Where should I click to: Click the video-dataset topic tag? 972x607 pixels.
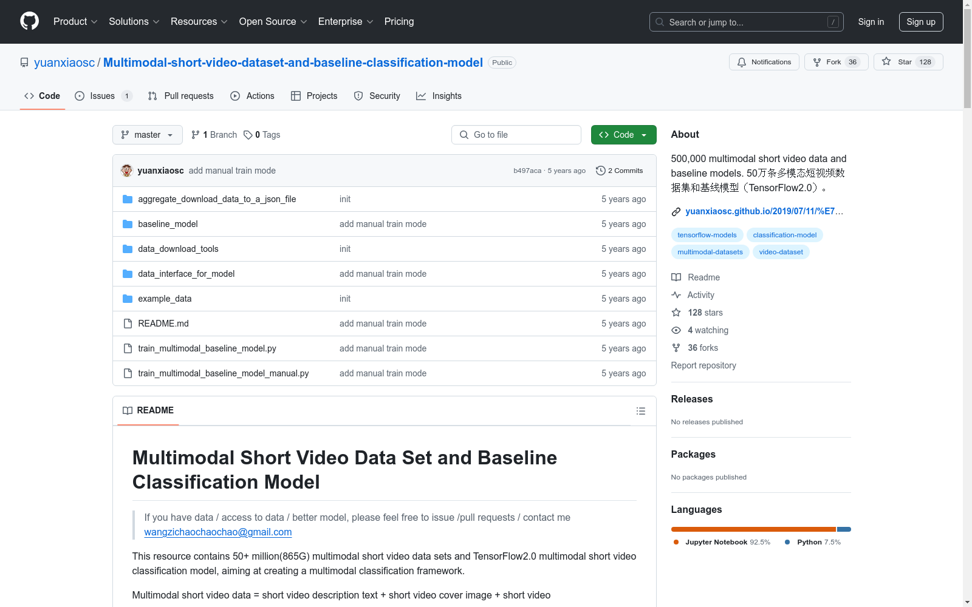(x=781, y=252)
